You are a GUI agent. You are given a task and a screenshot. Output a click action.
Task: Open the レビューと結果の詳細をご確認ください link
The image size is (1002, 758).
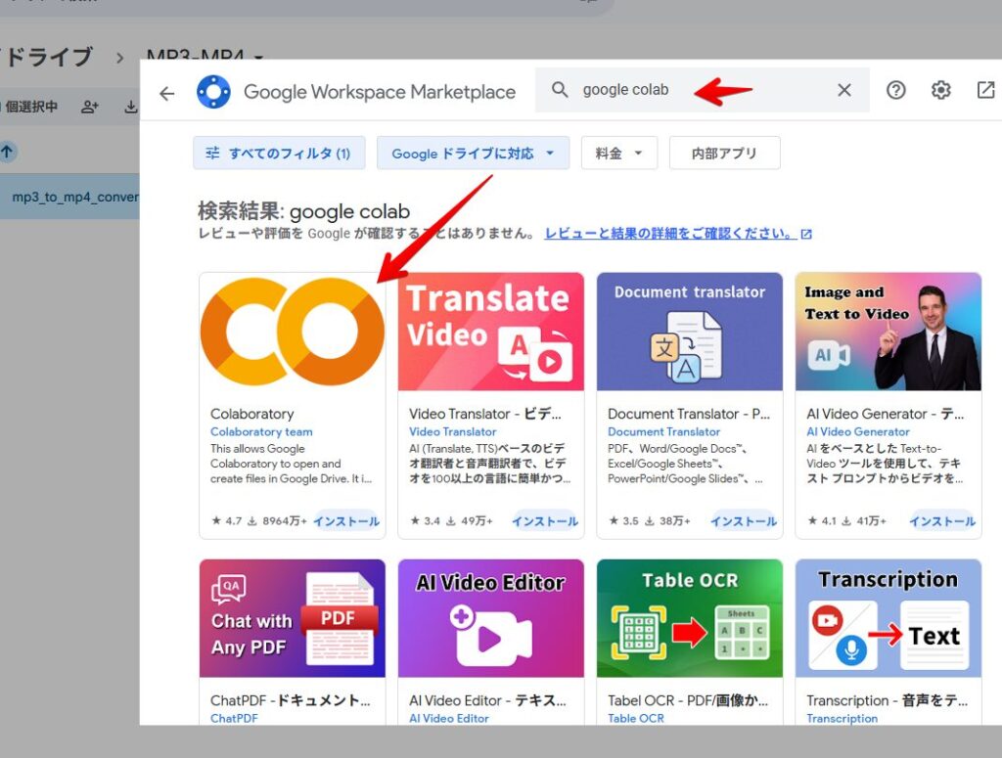677,234
